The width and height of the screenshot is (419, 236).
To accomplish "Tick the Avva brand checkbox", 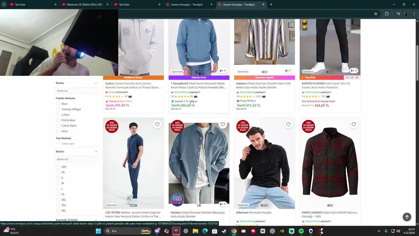I will [x=58, y=131].
